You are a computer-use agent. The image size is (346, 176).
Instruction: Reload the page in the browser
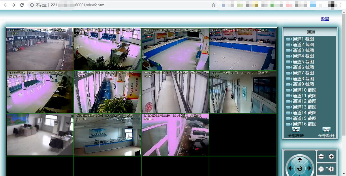pos(22,5)
